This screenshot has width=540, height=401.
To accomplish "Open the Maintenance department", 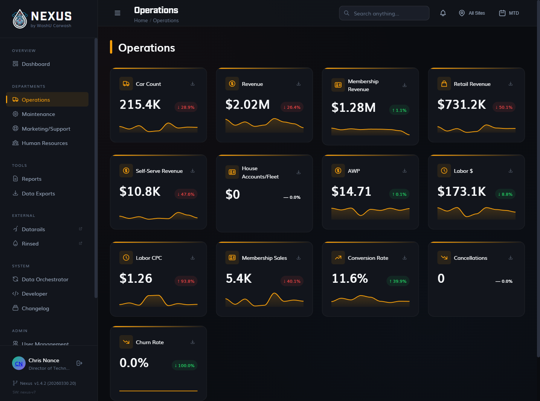I will (47, 114).
